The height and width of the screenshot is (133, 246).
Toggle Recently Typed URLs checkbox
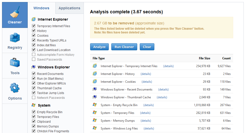pos(33,40)
